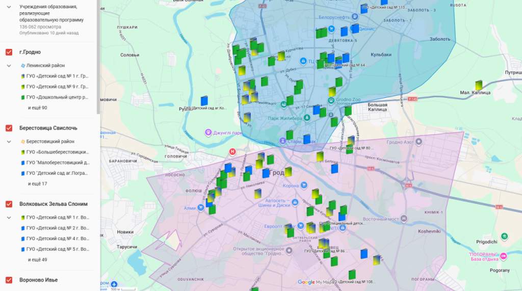Click the "и ещё 49" link
The height and width of the screenshot is (291, 522).
37,260
